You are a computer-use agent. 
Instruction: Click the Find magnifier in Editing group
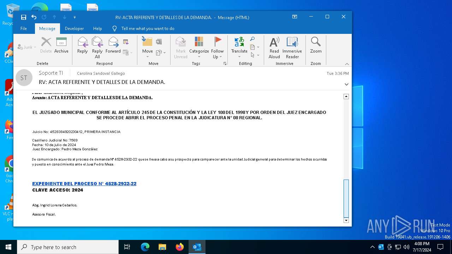[252, 39]
